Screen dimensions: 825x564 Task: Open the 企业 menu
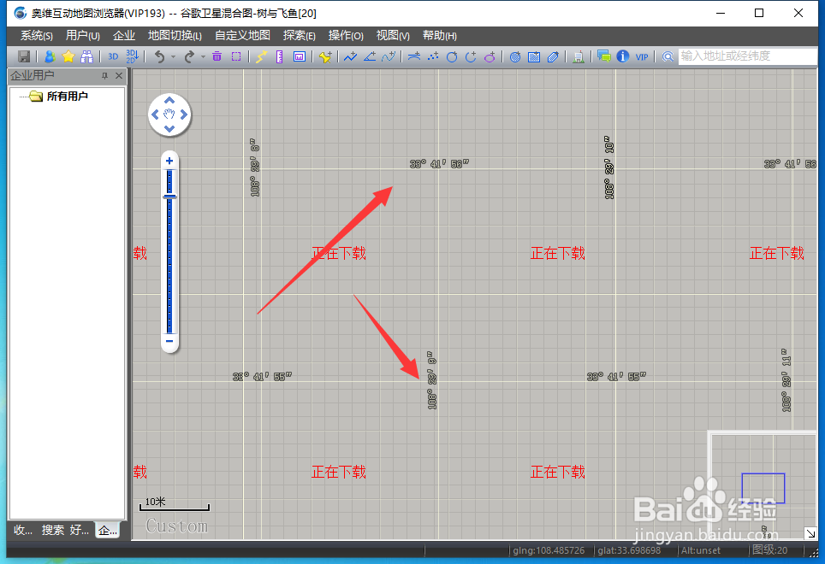pos(124,36)
